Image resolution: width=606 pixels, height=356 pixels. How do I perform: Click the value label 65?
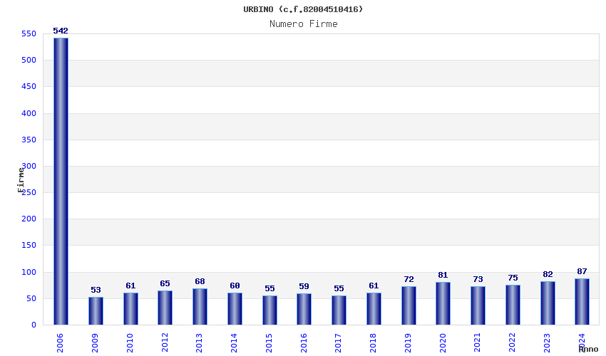(165, 283)
